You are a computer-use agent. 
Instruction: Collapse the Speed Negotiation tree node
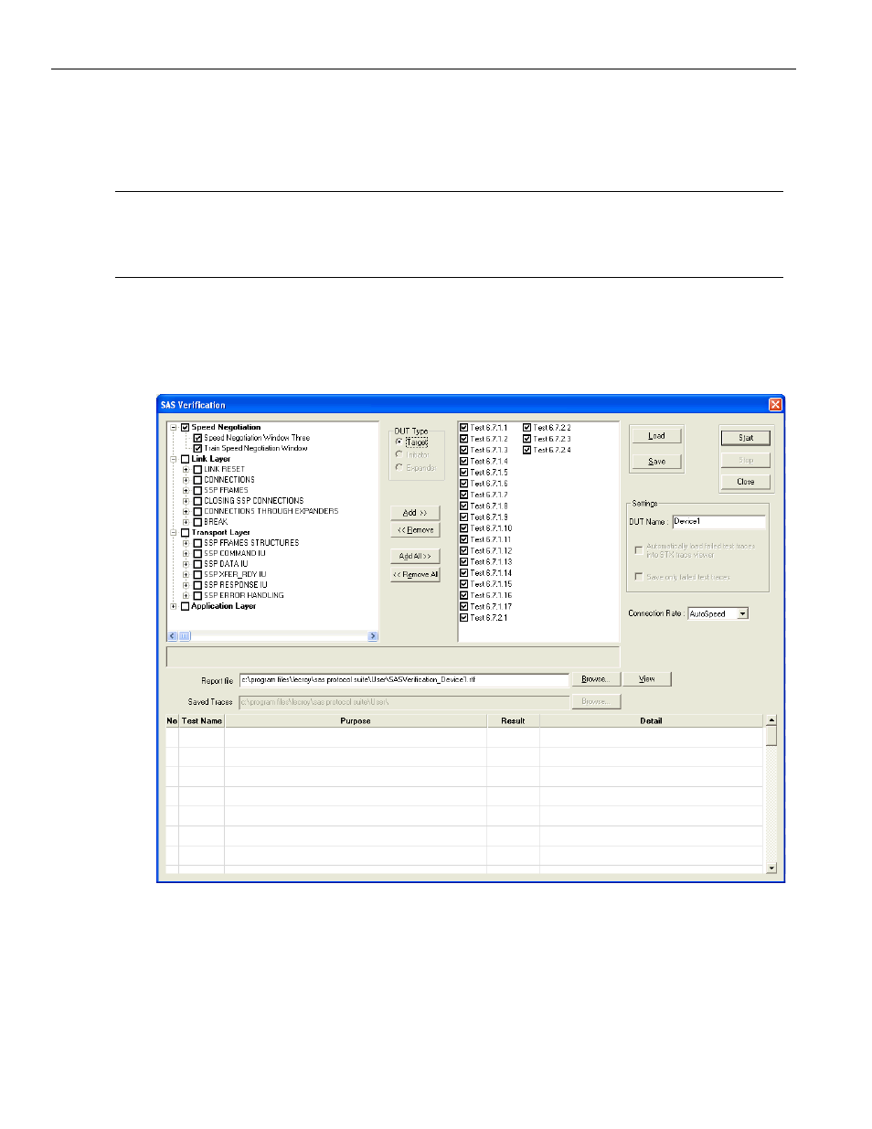pyautogui.click(x=174, y=427)
